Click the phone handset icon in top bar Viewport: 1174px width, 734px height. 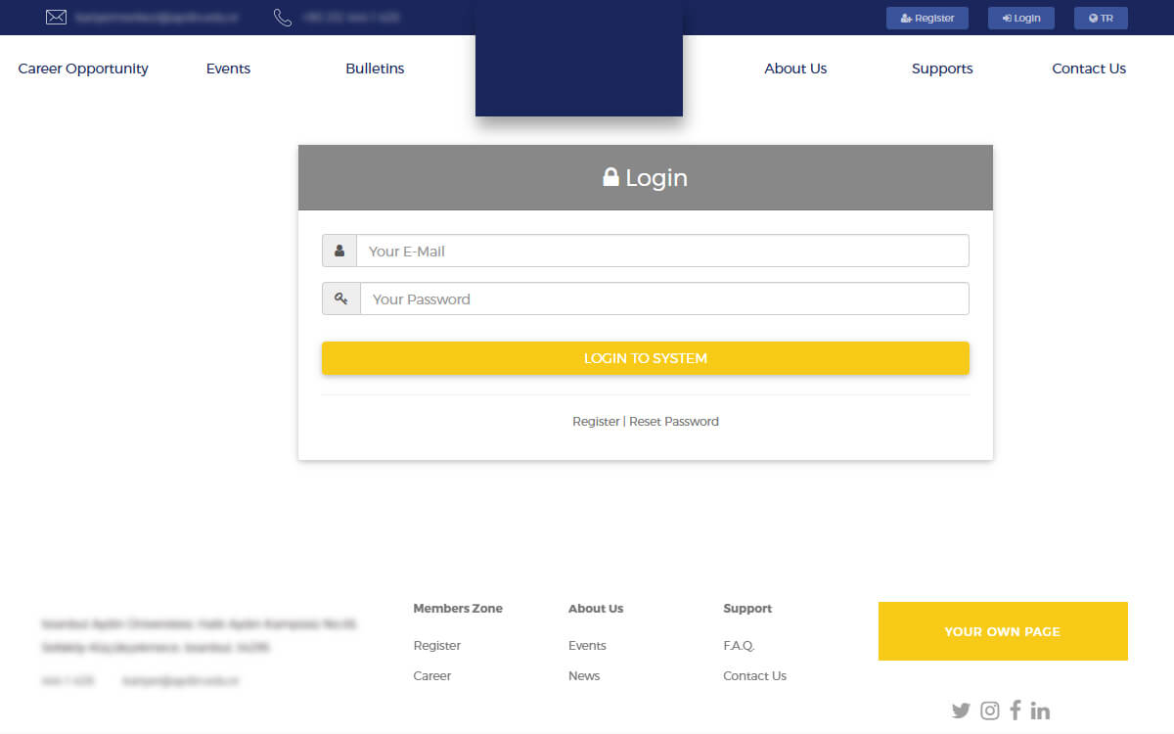click(283, 18)
